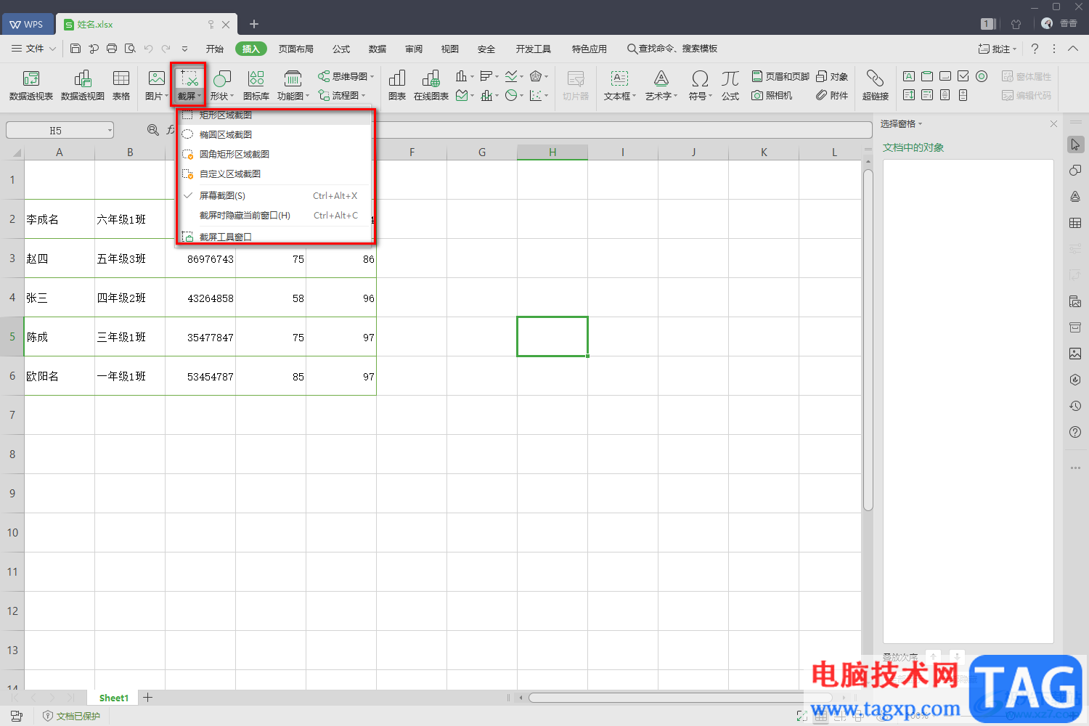The height and width of the screenshot is (726, 1089).
Task: Open 截屏工具窗口 from screenshot menu
Action: click(274, 236)
